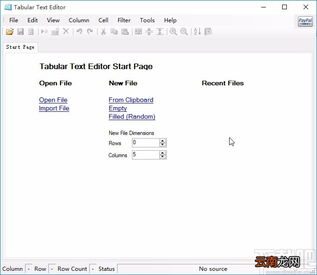
Task: Click the 'No source' status text
Action: [x=213, y=269]
